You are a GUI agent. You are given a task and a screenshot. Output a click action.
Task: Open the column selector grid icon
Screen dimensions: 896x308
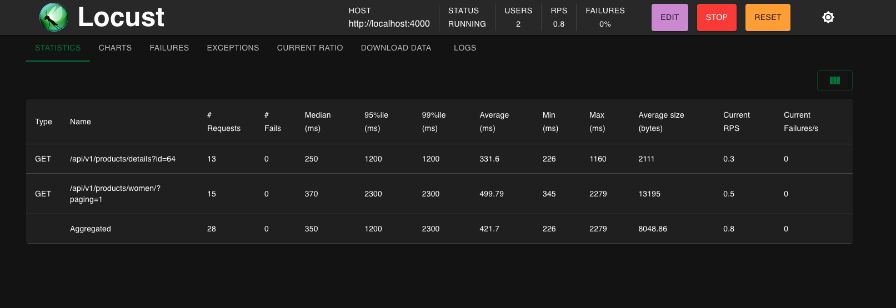click(834, 80)
